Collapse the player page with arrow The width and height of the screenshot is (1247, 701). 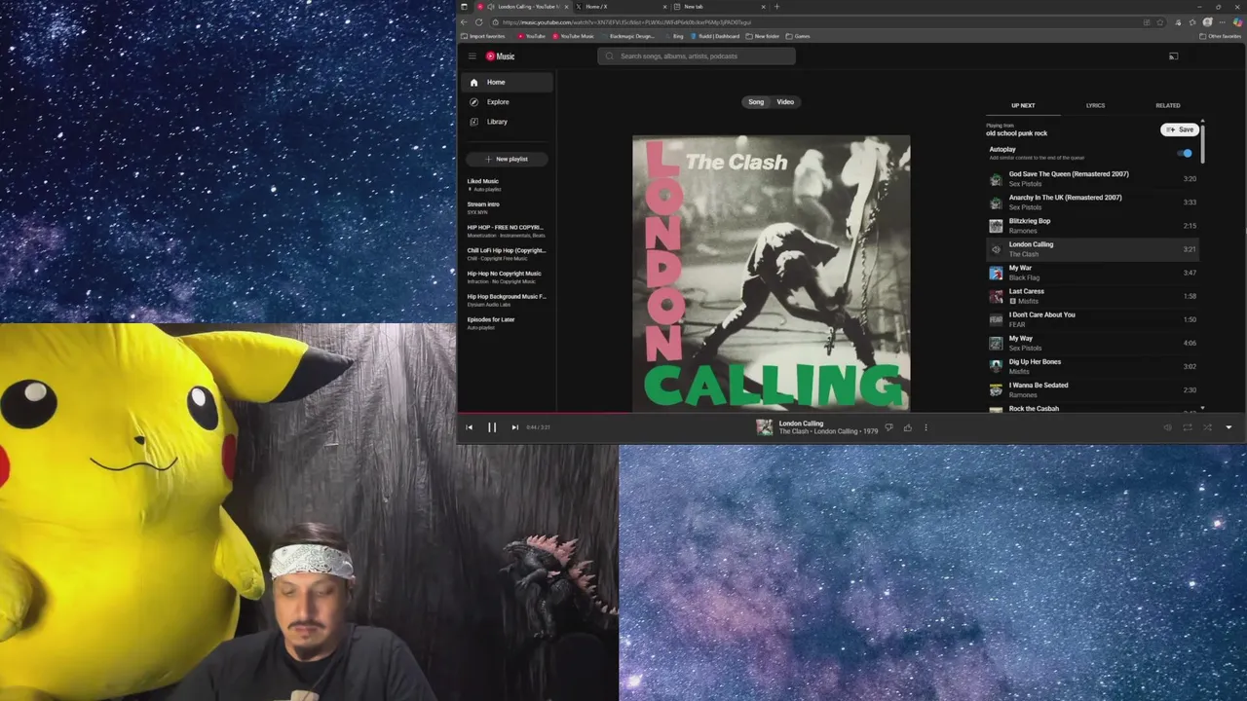click(x=1228, y=427)
